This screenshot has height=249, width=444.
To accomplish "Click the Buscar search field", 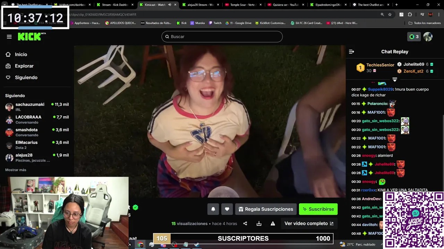I will (x=222, y=37).
